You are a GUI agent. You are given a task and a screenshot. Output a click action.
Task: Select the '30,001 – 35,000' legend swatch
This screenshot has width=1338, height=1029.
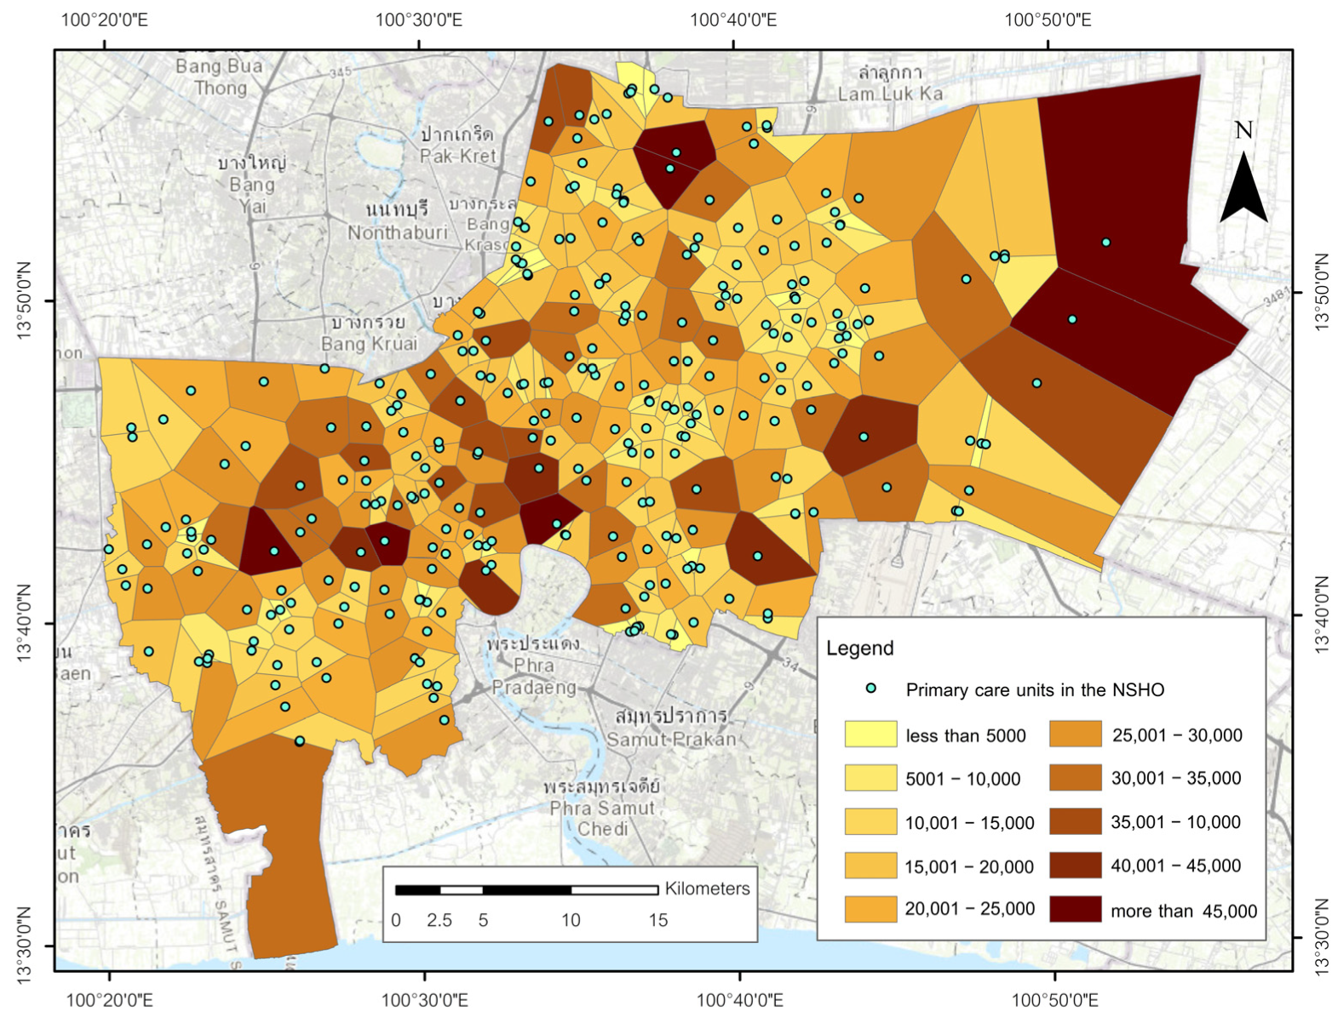[x=1075, y=778]
